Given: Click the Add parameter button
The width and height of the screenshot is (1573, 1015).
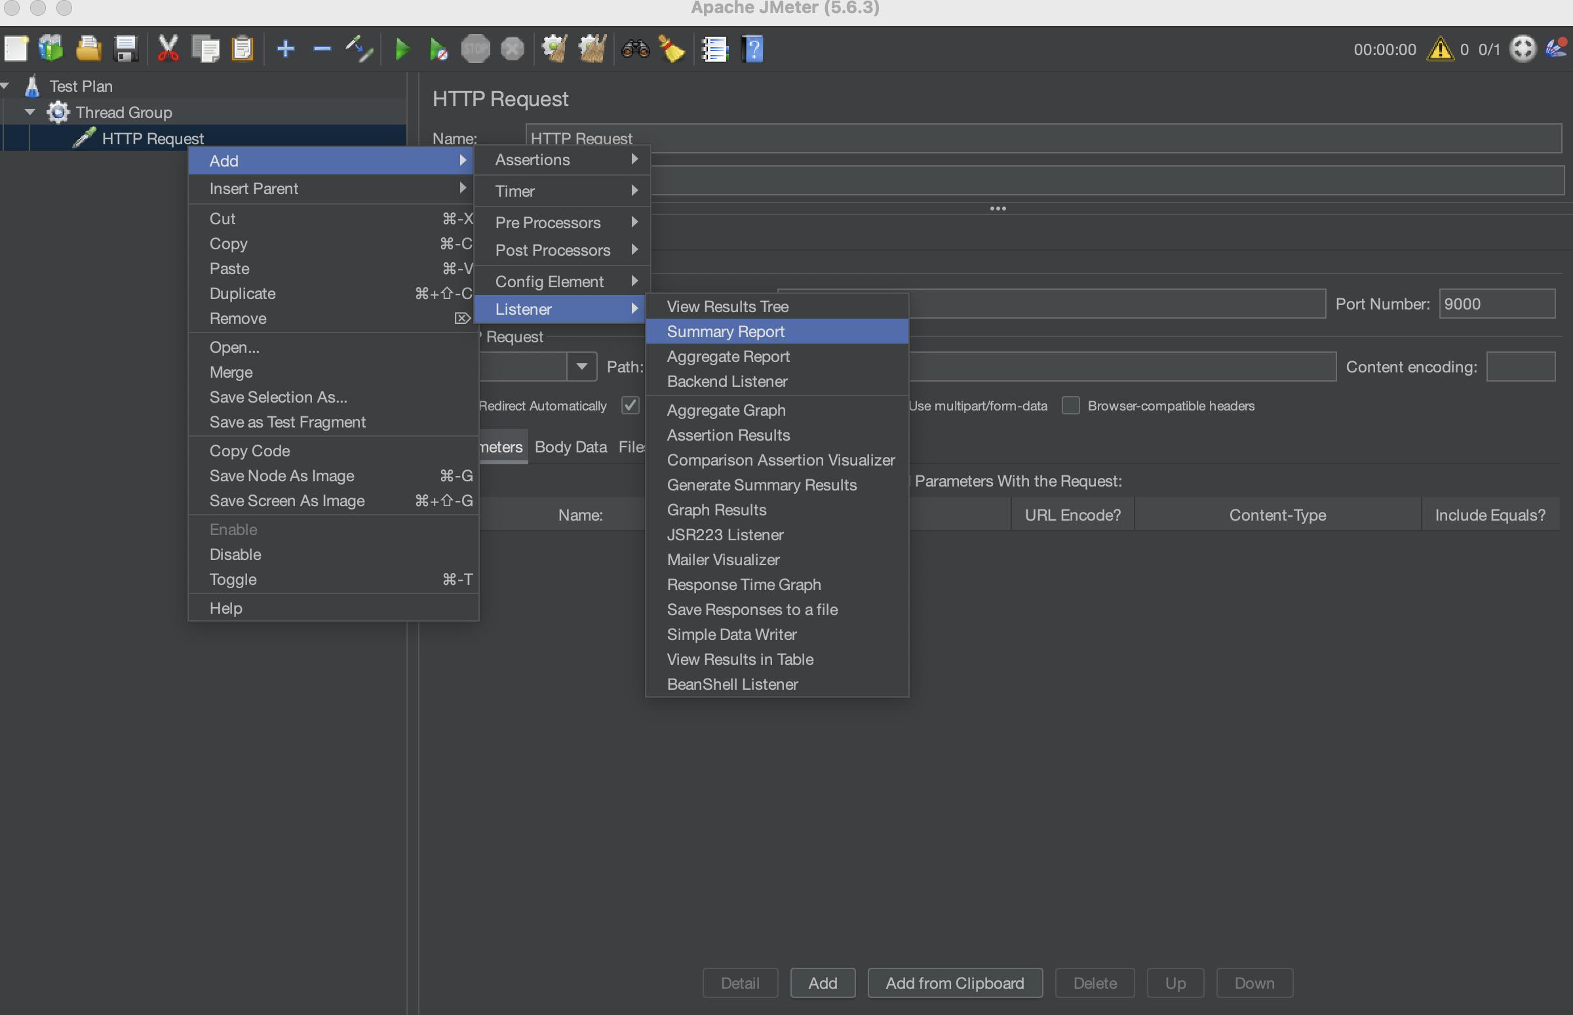Looking at the screenshot, I should [x=822, y=983].
